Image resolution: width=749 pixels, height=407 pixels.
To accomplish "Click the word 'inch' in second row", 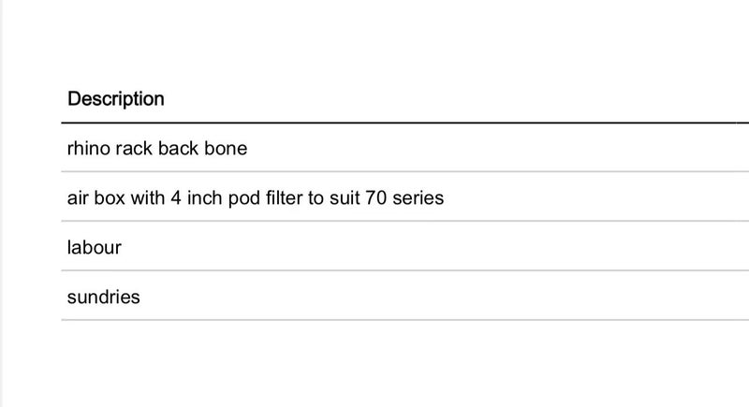I will tap(203, 197).
